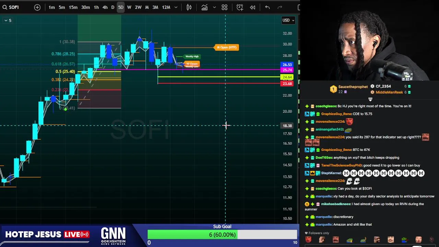The image size is (439, 247).
Task: Click the second emote in emote row
Action: (322, 240)
